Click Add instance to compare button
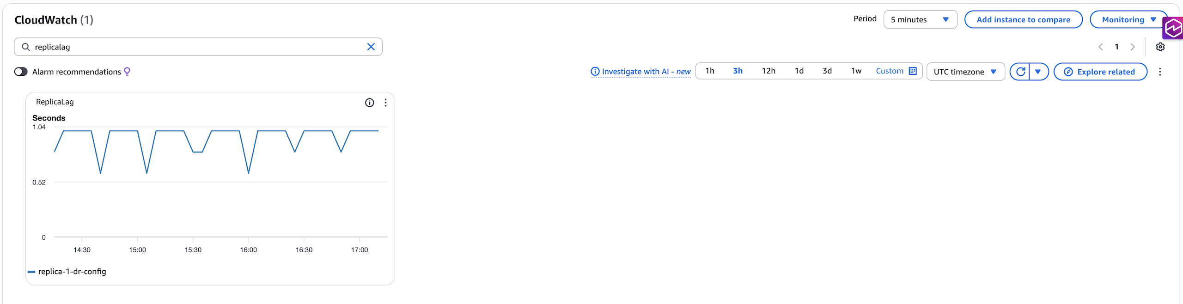 tap(1023, 19)
